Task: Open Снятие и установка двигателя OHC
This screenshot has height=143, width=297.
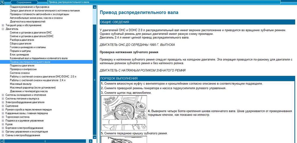Action: coord(31,32)
